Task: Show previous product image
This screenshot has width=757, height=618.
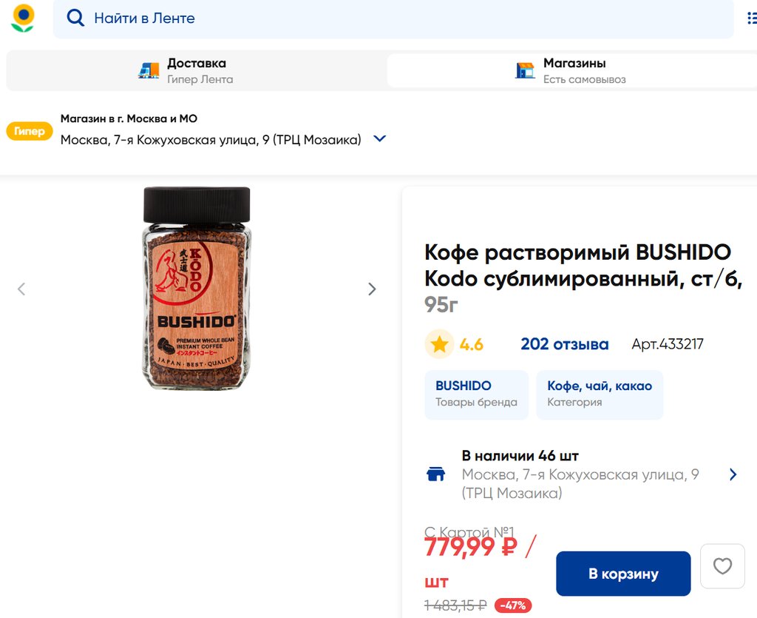Action: (21, 289)
